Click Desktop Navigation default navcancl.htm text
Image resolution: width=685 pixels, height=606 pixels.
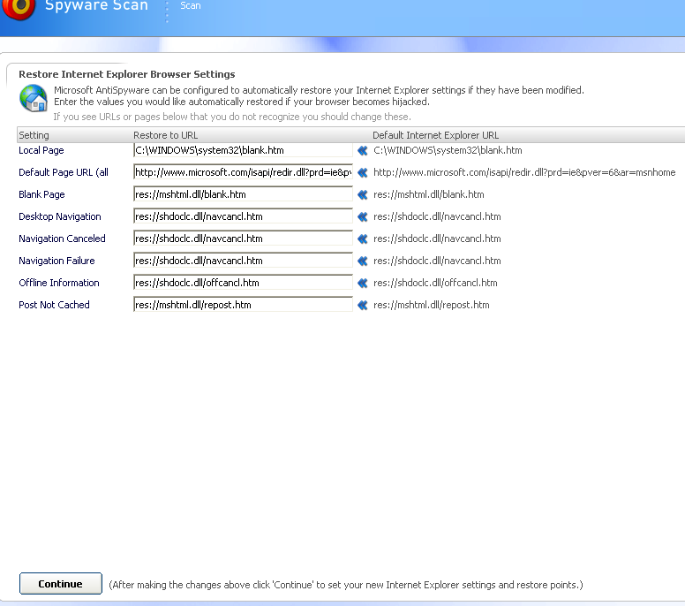point(437,216)
